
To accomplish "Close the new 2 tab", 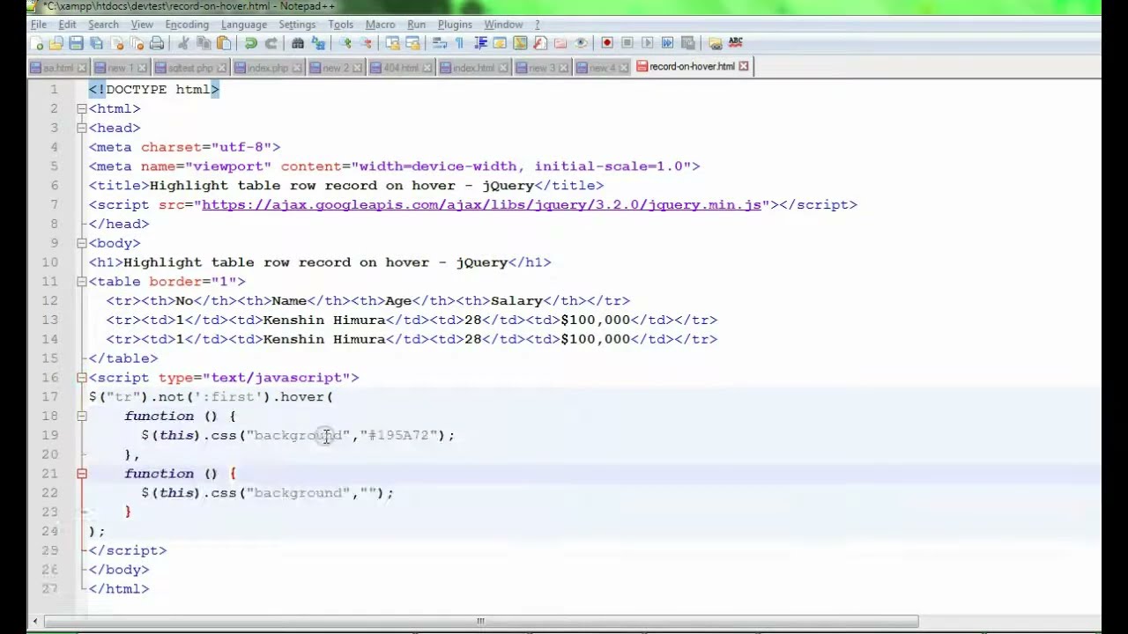I will (358, 68).
